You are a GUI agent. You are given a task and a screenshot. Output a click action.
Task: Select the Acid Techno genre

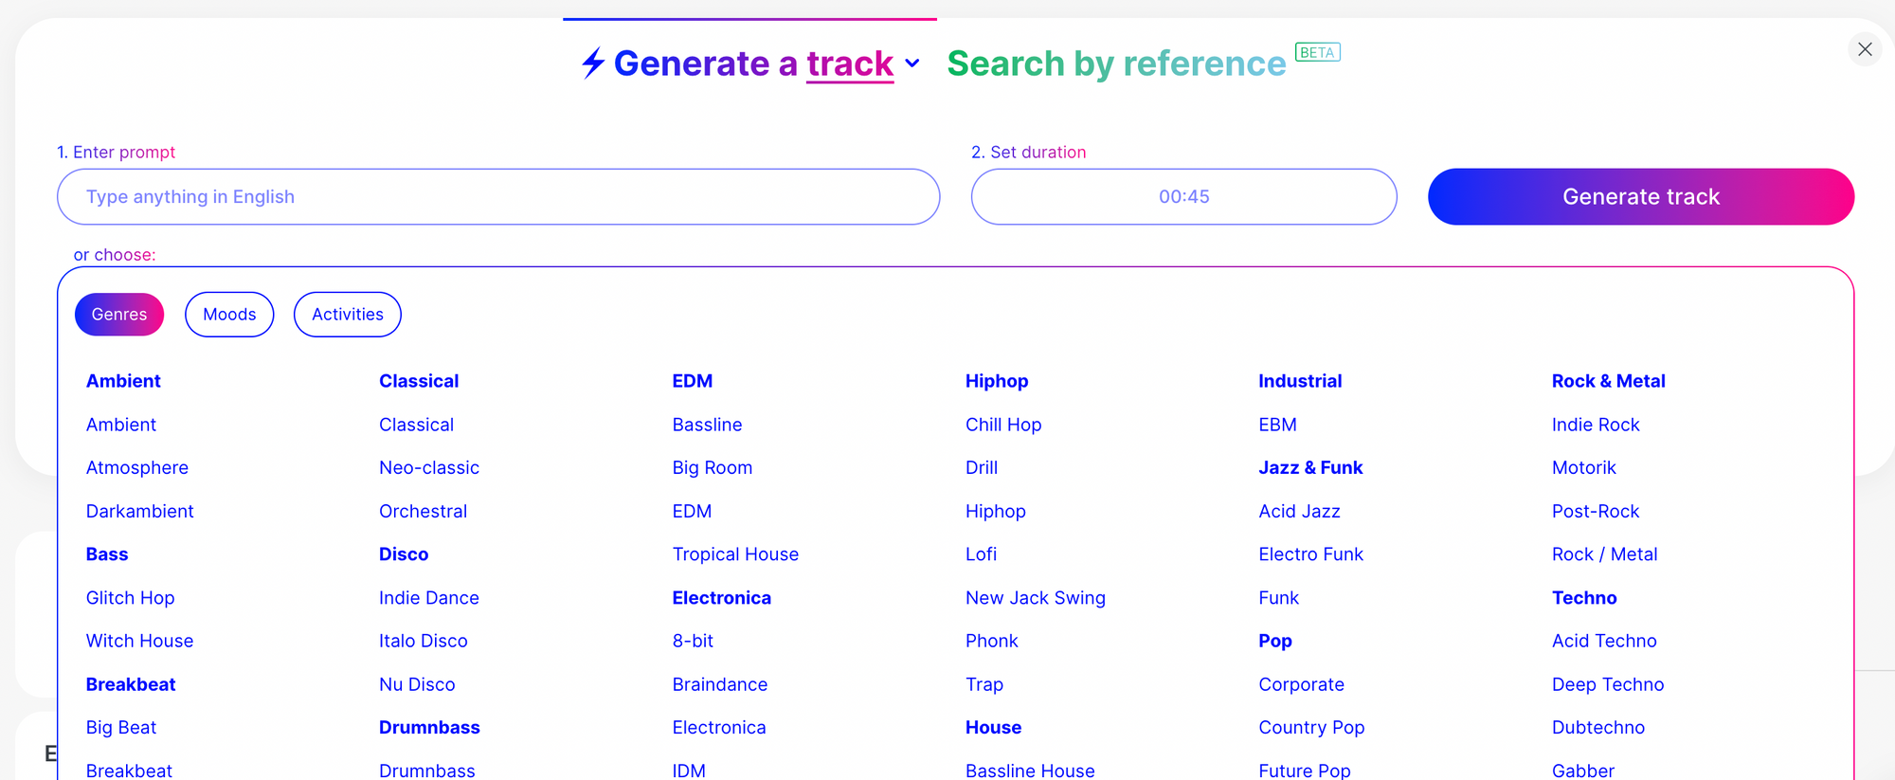click(1605, 642)
